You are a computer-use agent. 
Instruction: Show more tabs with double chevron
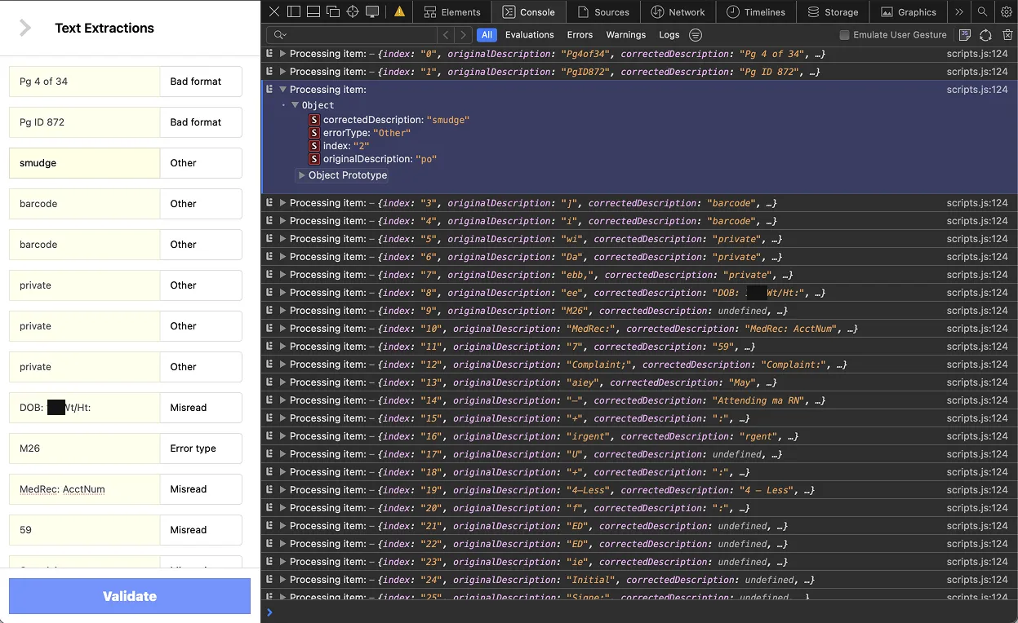[959, 11]
